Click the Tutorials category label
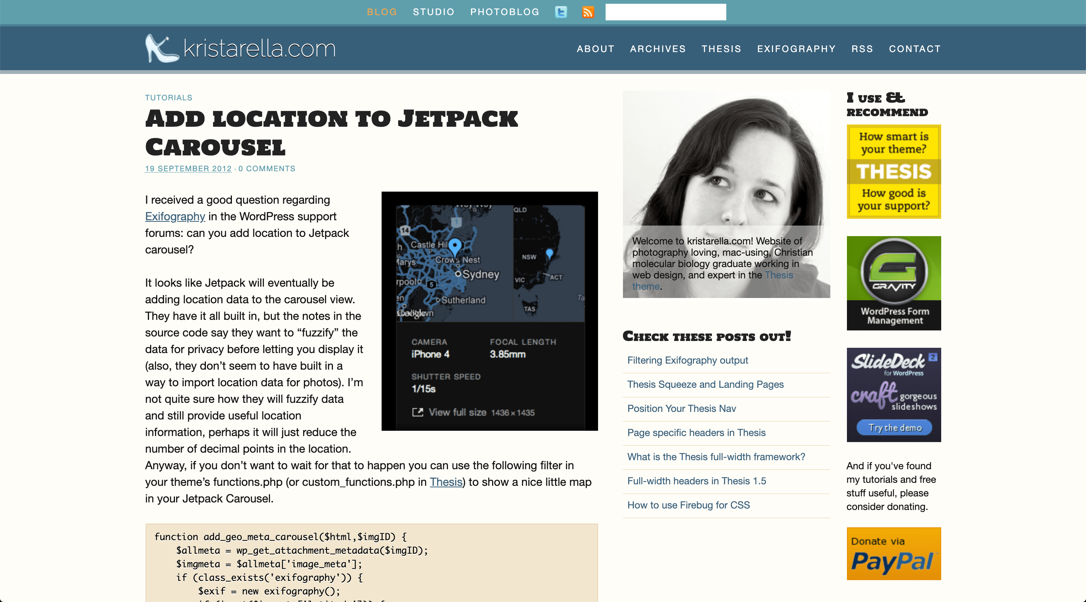 point(169,98)
